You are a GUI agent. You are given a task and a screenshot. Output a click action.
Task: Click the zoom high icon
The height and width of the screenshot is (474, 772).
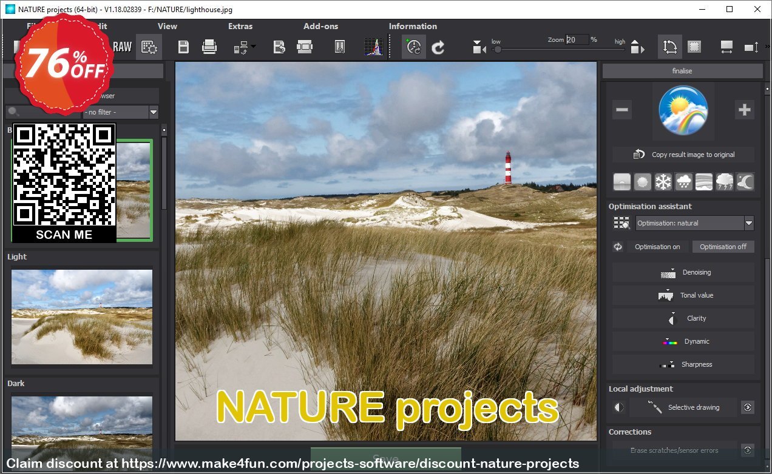tap(637, 47)
